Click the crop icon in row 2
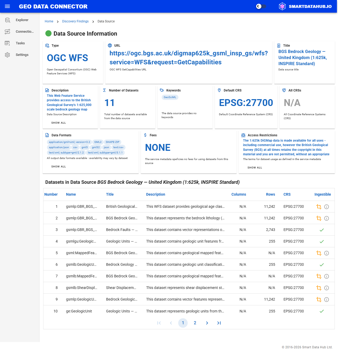The height and width of the screenshot is (357, 338). coord(319,218)
